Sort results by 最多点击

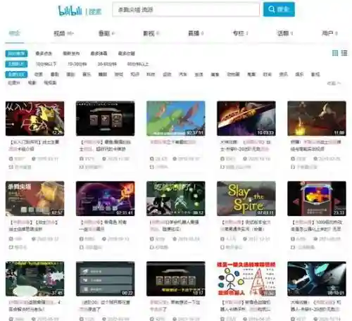[x=44, y=53]
